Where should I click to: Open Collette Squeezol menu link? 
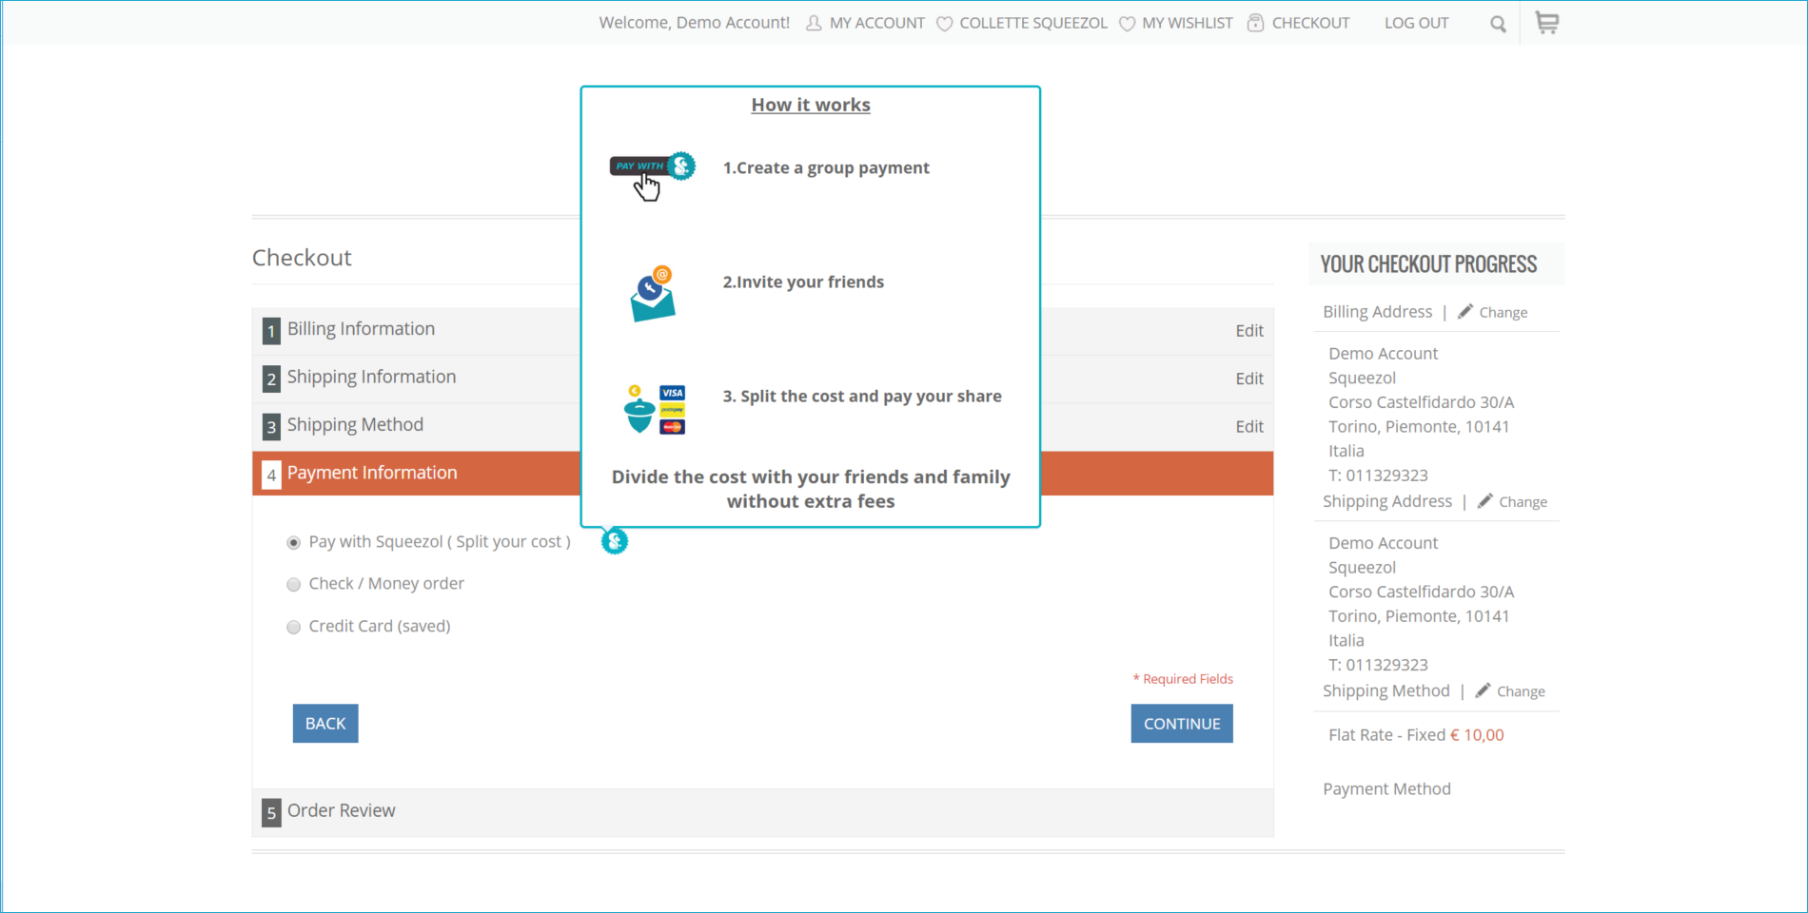[1033, 23]
